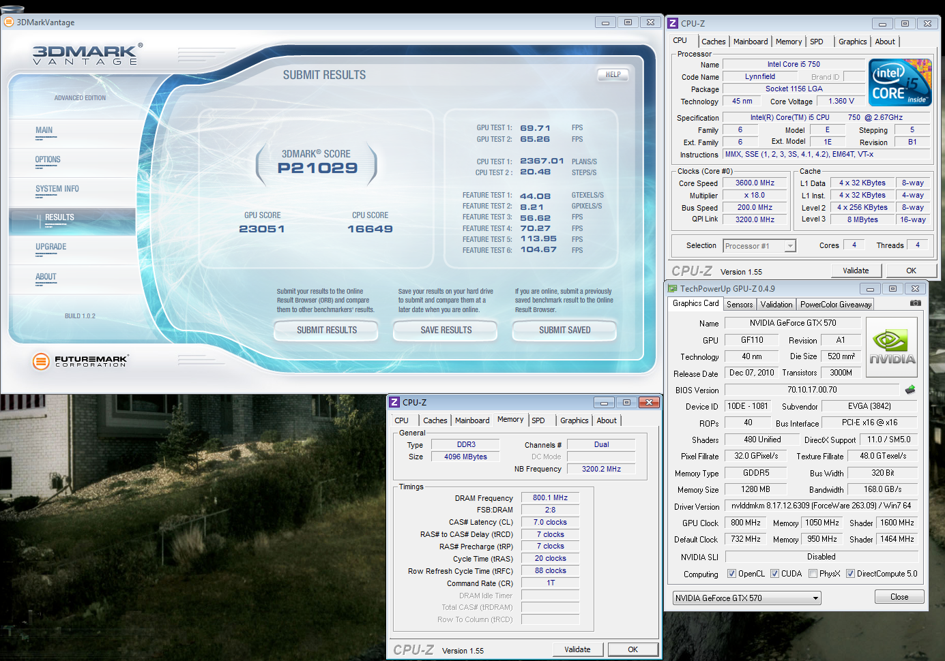Click the GPU Clock value 800 MHz
This screenshot has width=945, height=661.
coord(746,523)
